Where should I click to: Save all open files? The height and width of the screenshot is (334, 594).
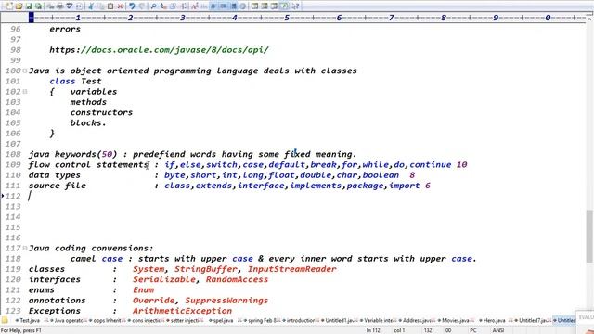[38, 6]
